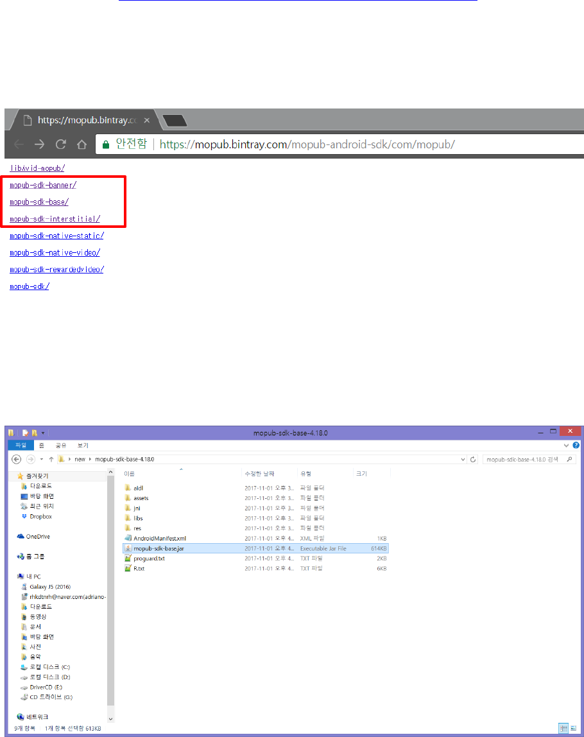Open 최근 위치 in navigation pane
584x737 pixels.
41,507
